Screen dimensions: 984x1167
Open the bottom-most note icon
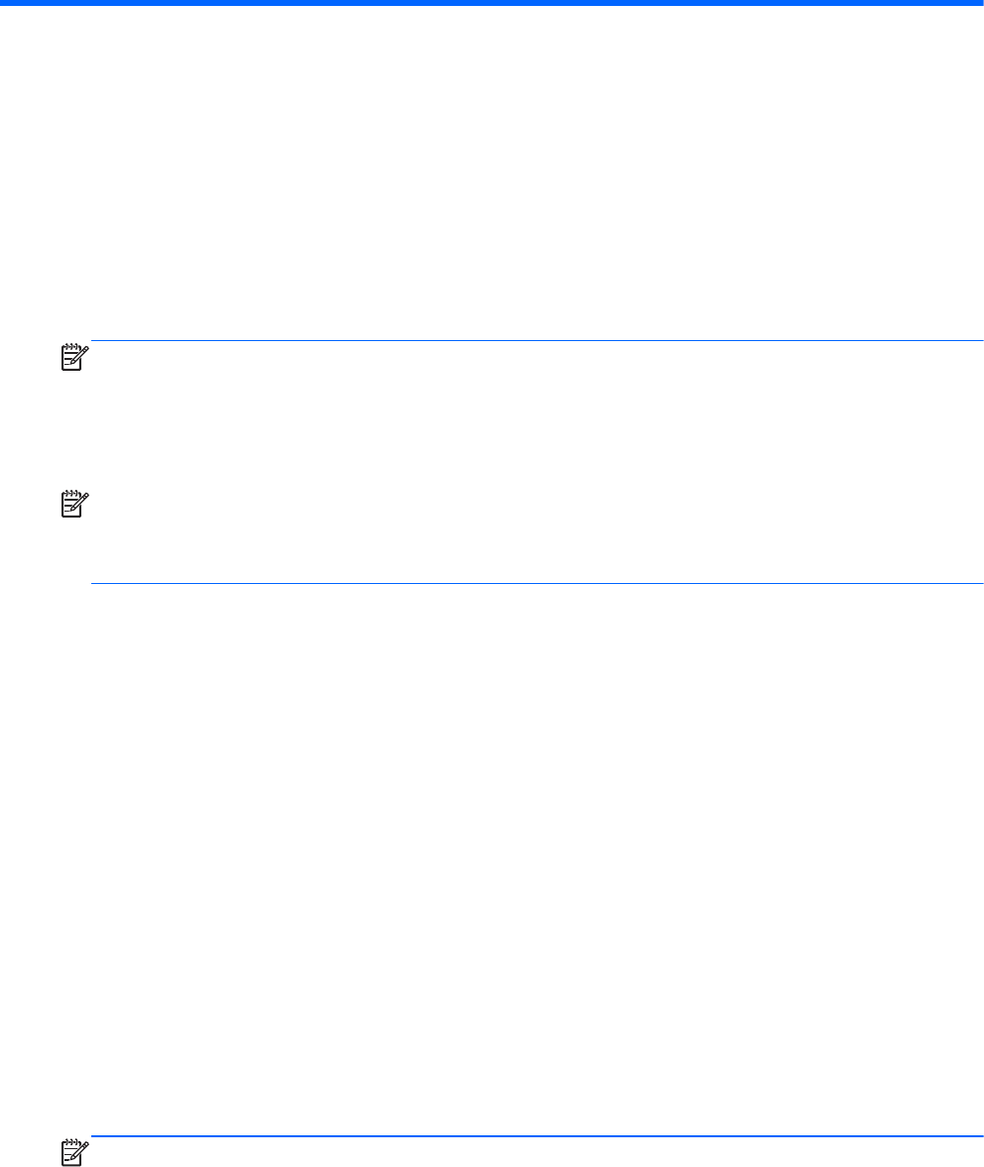tap(74, 1151)
